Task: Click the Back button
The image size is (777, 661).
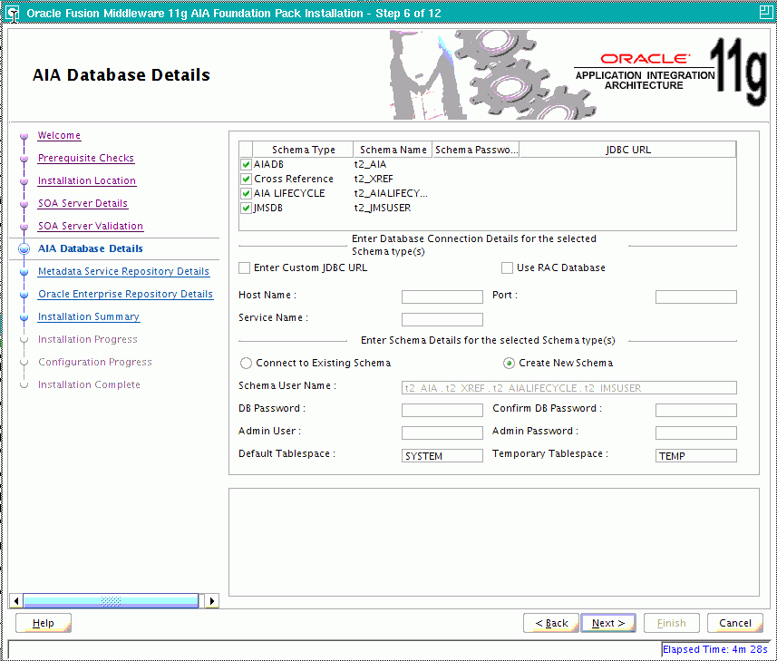Action: coord(551,623)
